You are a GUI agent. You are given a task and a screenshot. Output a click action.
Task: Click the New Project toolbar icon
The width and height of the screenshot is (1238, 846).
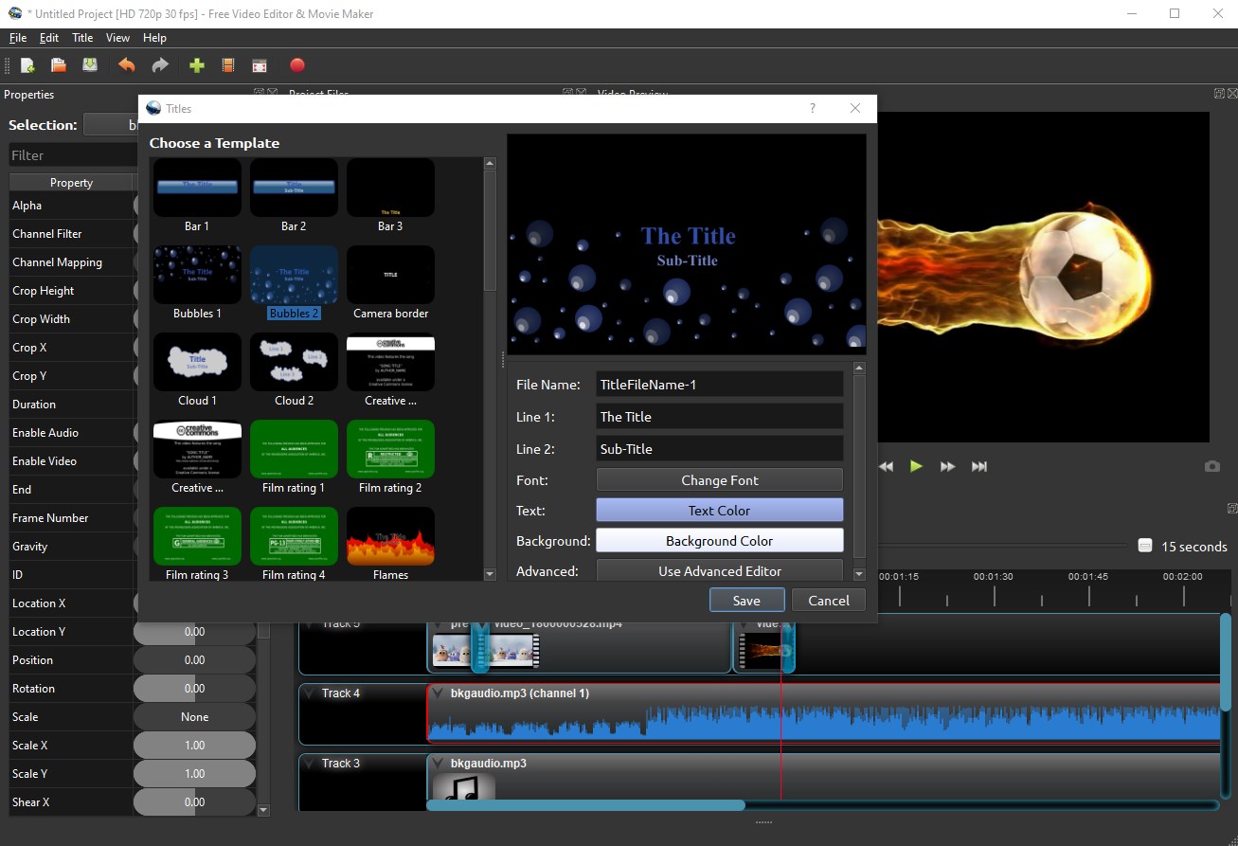pos(27,65)
